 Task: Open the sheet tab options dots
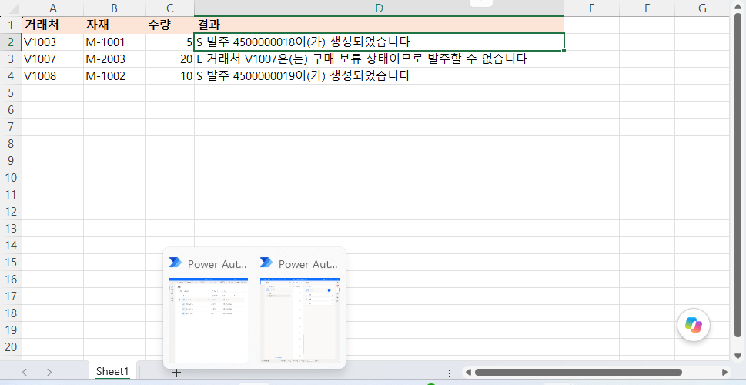click(450, 373)
